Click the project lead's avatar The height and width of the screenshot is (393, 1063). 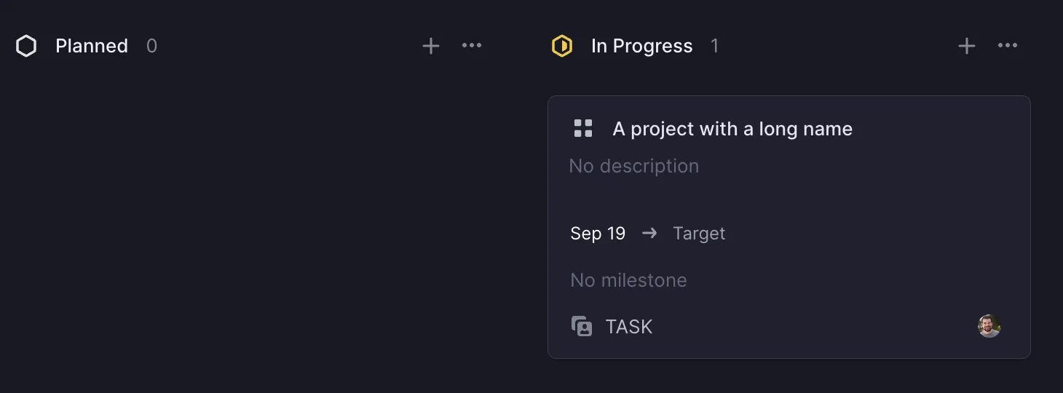[989, 326]
